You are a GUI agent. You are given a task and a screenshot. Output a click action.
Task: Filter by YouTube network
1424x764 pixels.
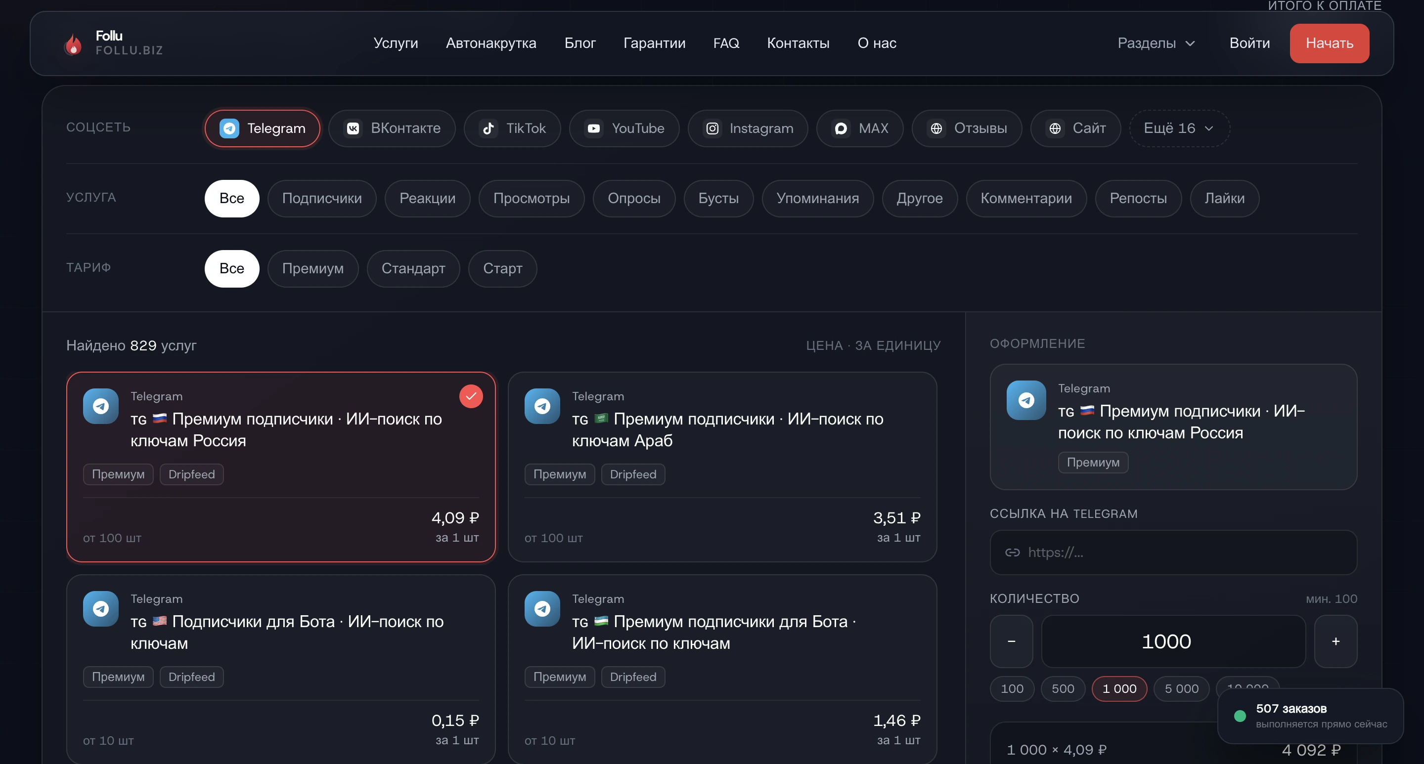(624, 128)
